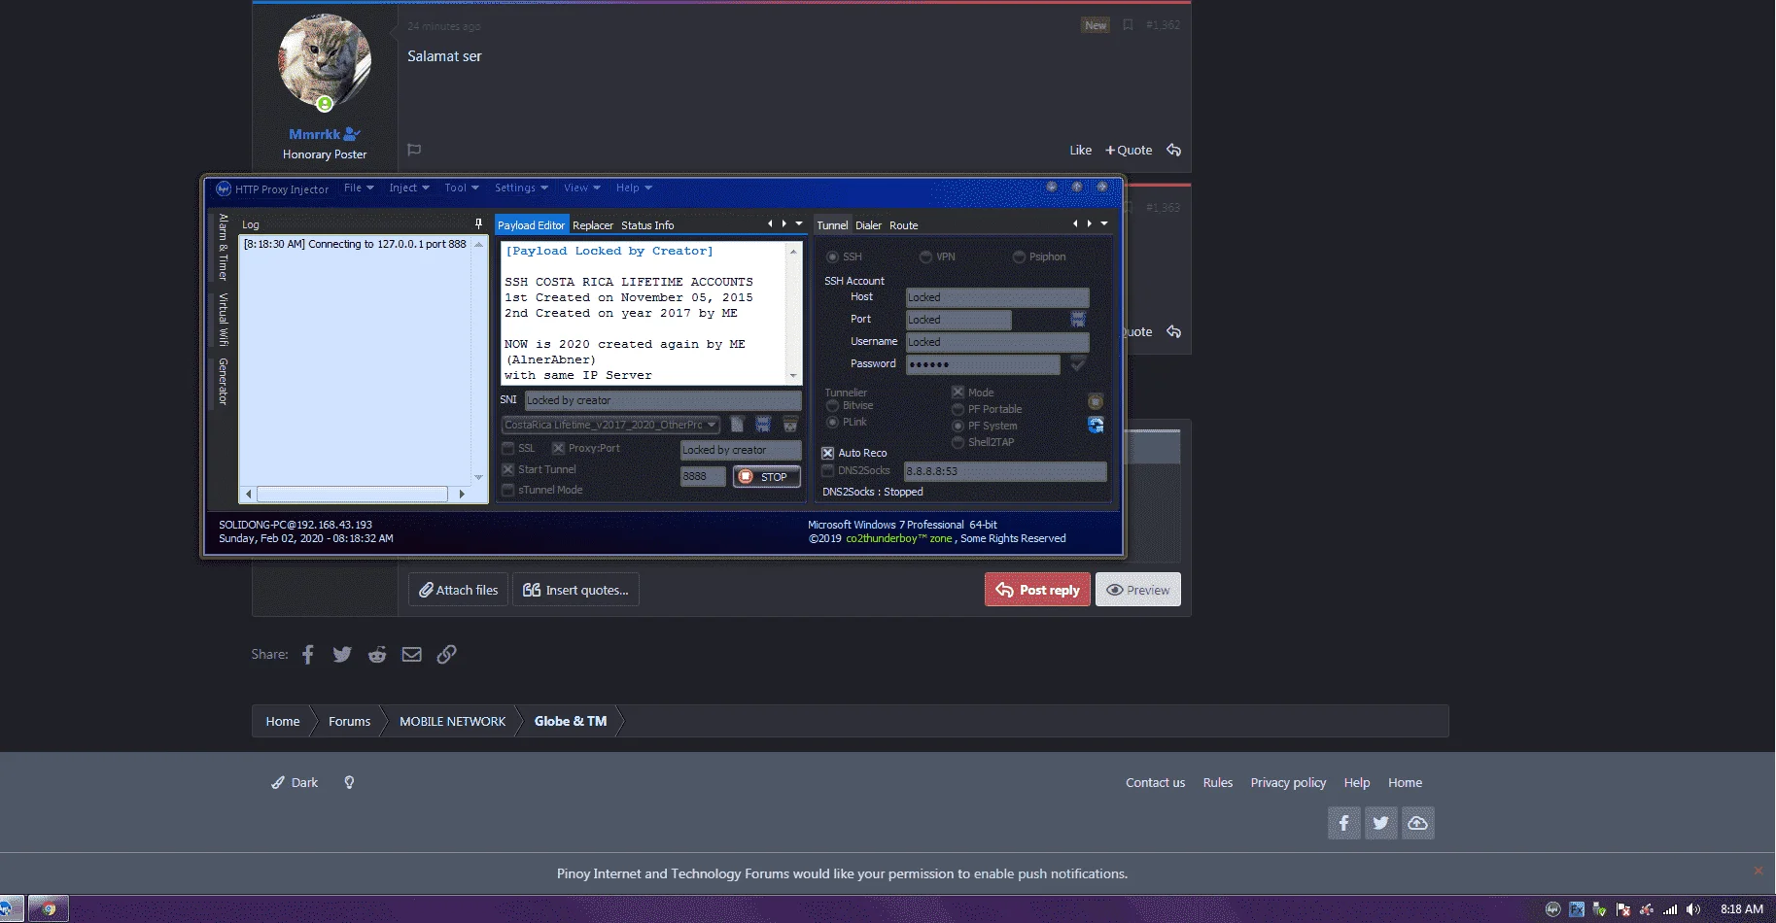1776x923 pixels.
Task: Report Mmrrkk's post with flag icon
Action: pos(414,150)
